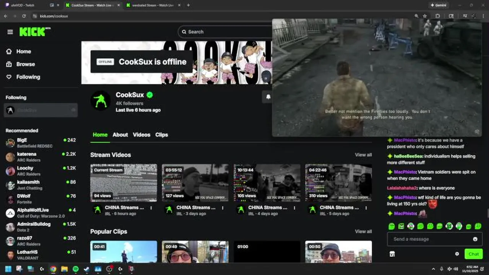Click haBeeBeeSea username in chat
Viewport: 489px width, 275px height.
(408, 156)
